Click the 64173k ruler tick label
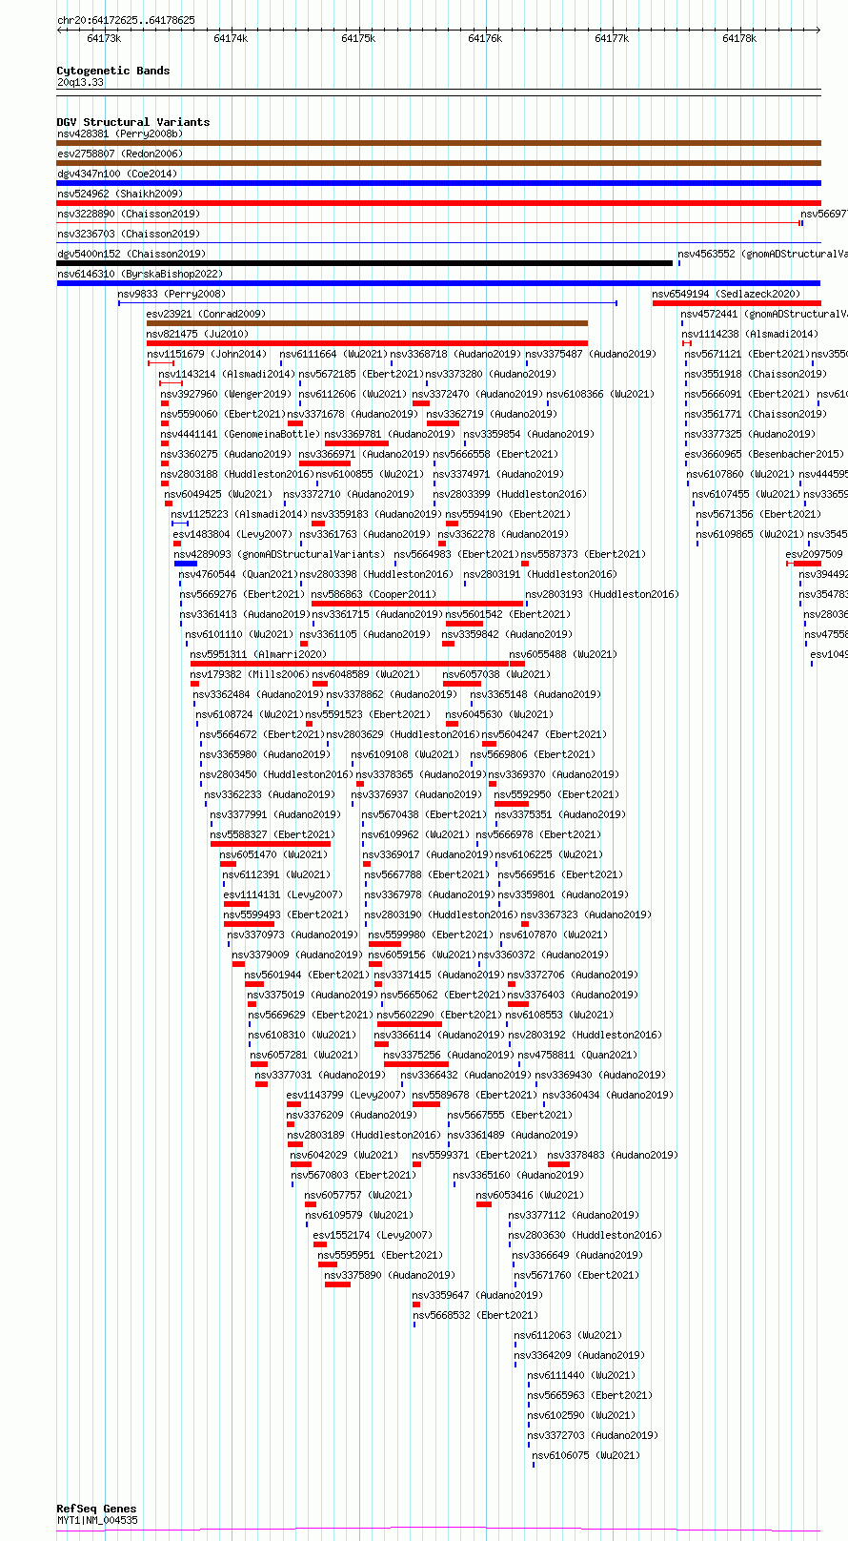This screenshot has height=1541, width=848. pyautogui.click(x=104, y=38)
